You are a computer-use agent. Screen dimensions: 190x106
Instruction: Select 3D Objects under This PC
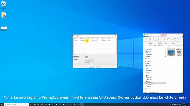(149, 65)
